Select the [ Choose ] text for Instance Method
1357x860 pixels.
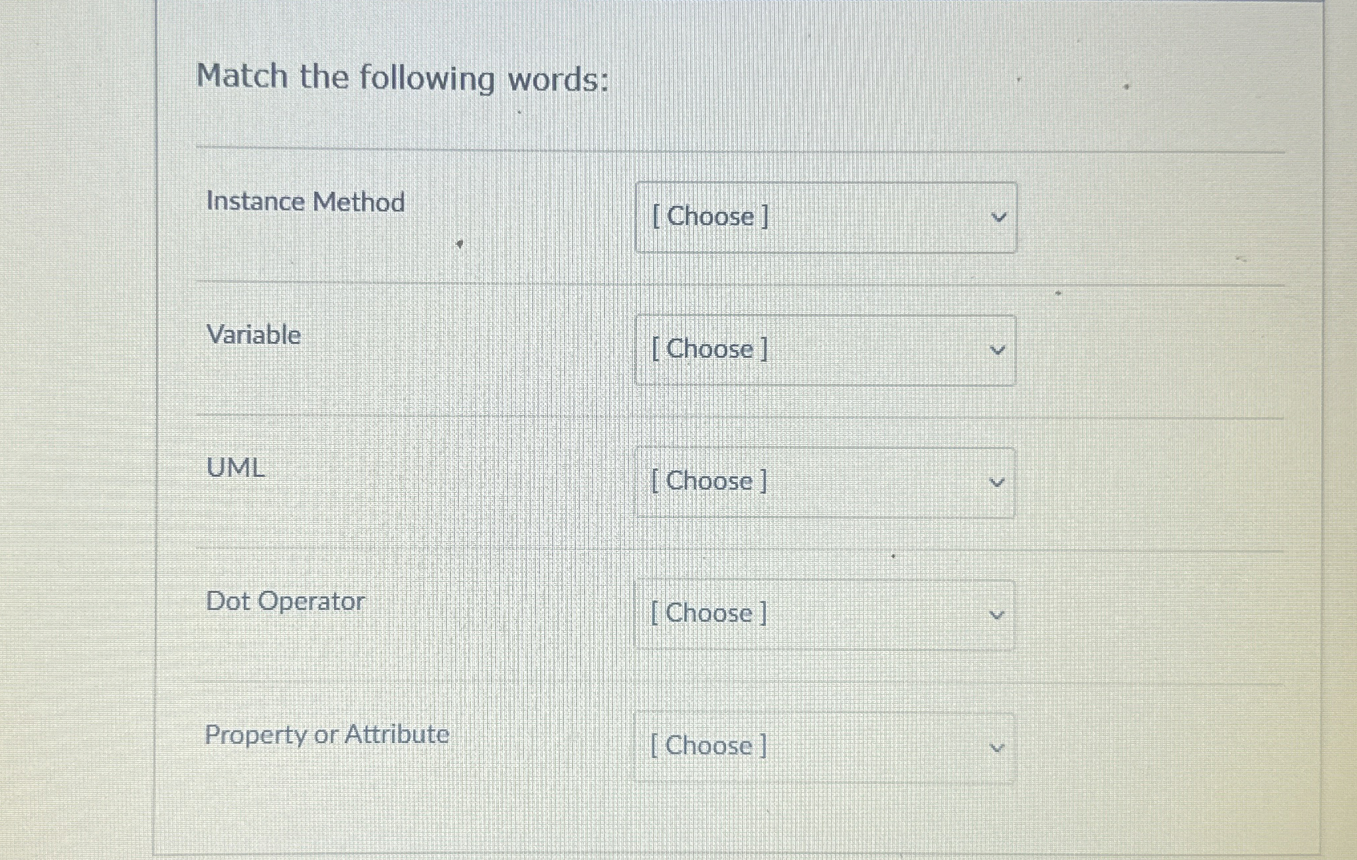(x=710, y=216)
